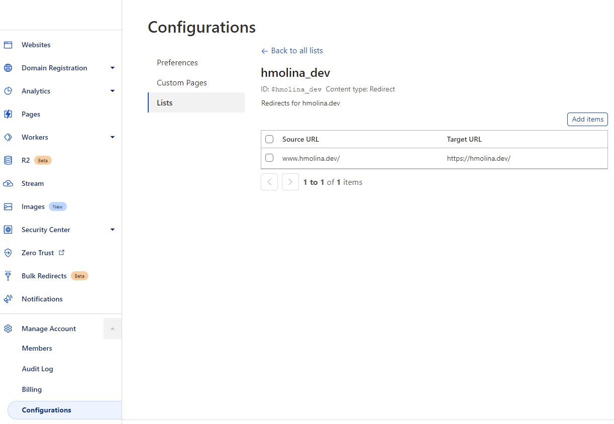Click the Target URL column header
614x424 pixels.
coord(464,139)
